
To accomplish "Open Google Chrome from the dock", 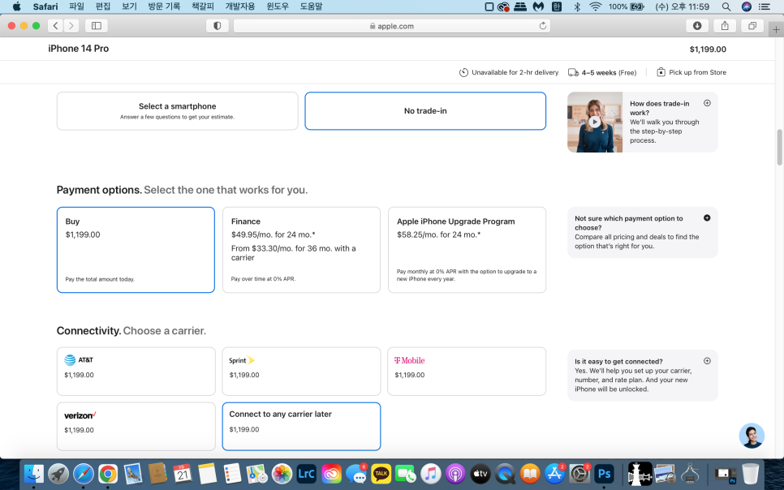I will coord(108,474).
